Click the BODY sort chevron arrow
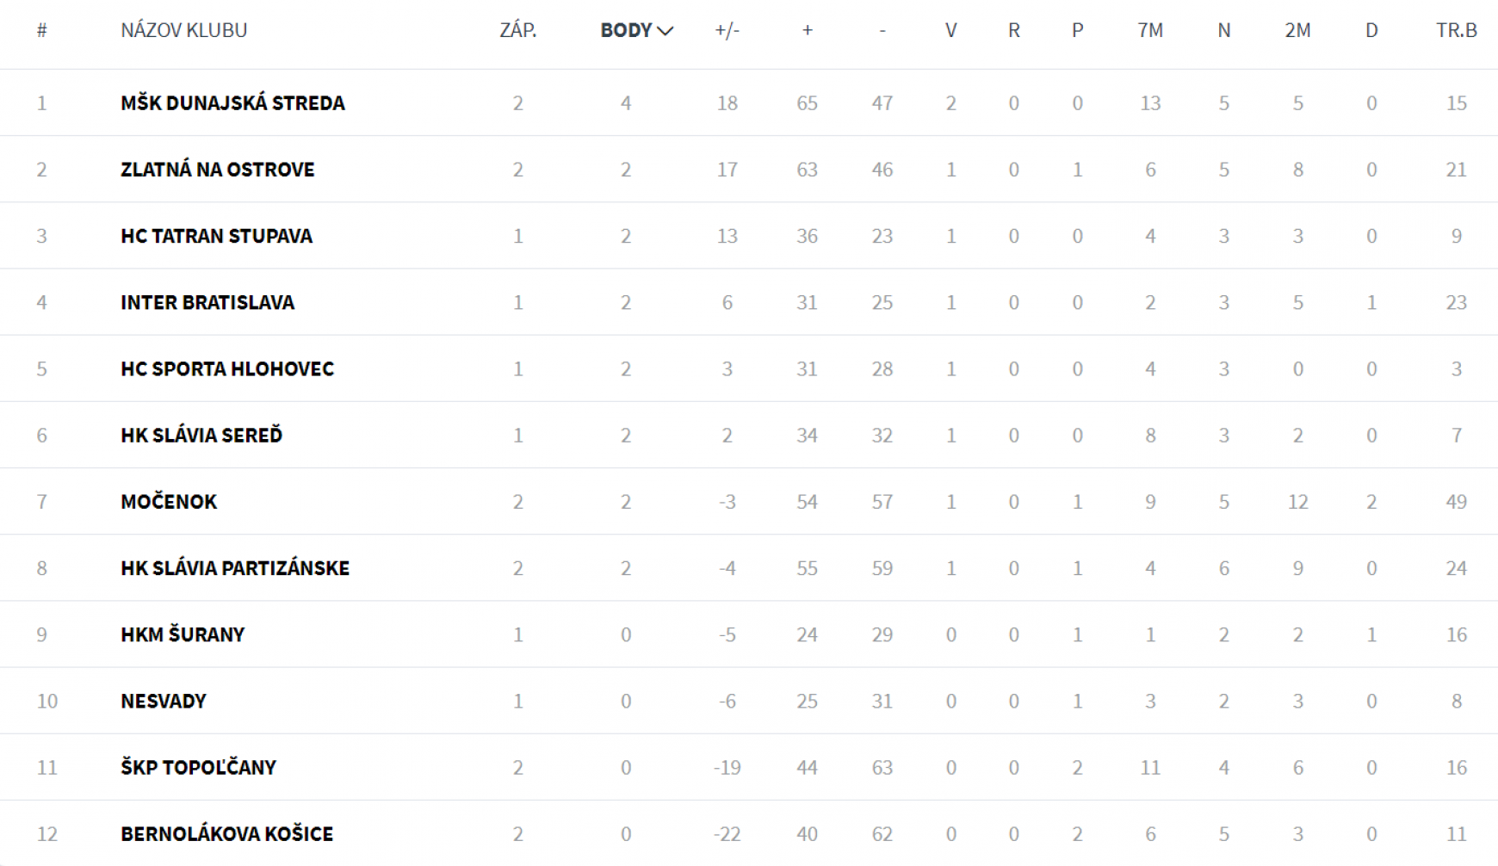 (665, 31)
